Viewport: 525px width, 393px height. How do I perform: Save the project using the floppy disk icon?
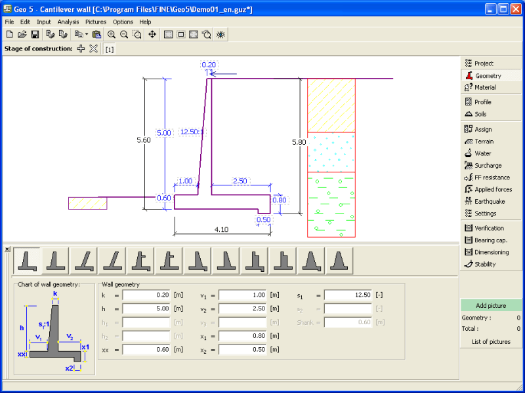[35, 34]
